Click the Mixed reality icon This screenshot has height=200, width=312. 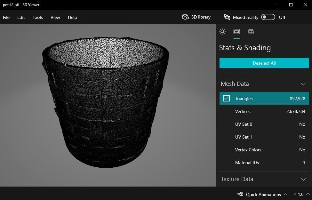227,17
